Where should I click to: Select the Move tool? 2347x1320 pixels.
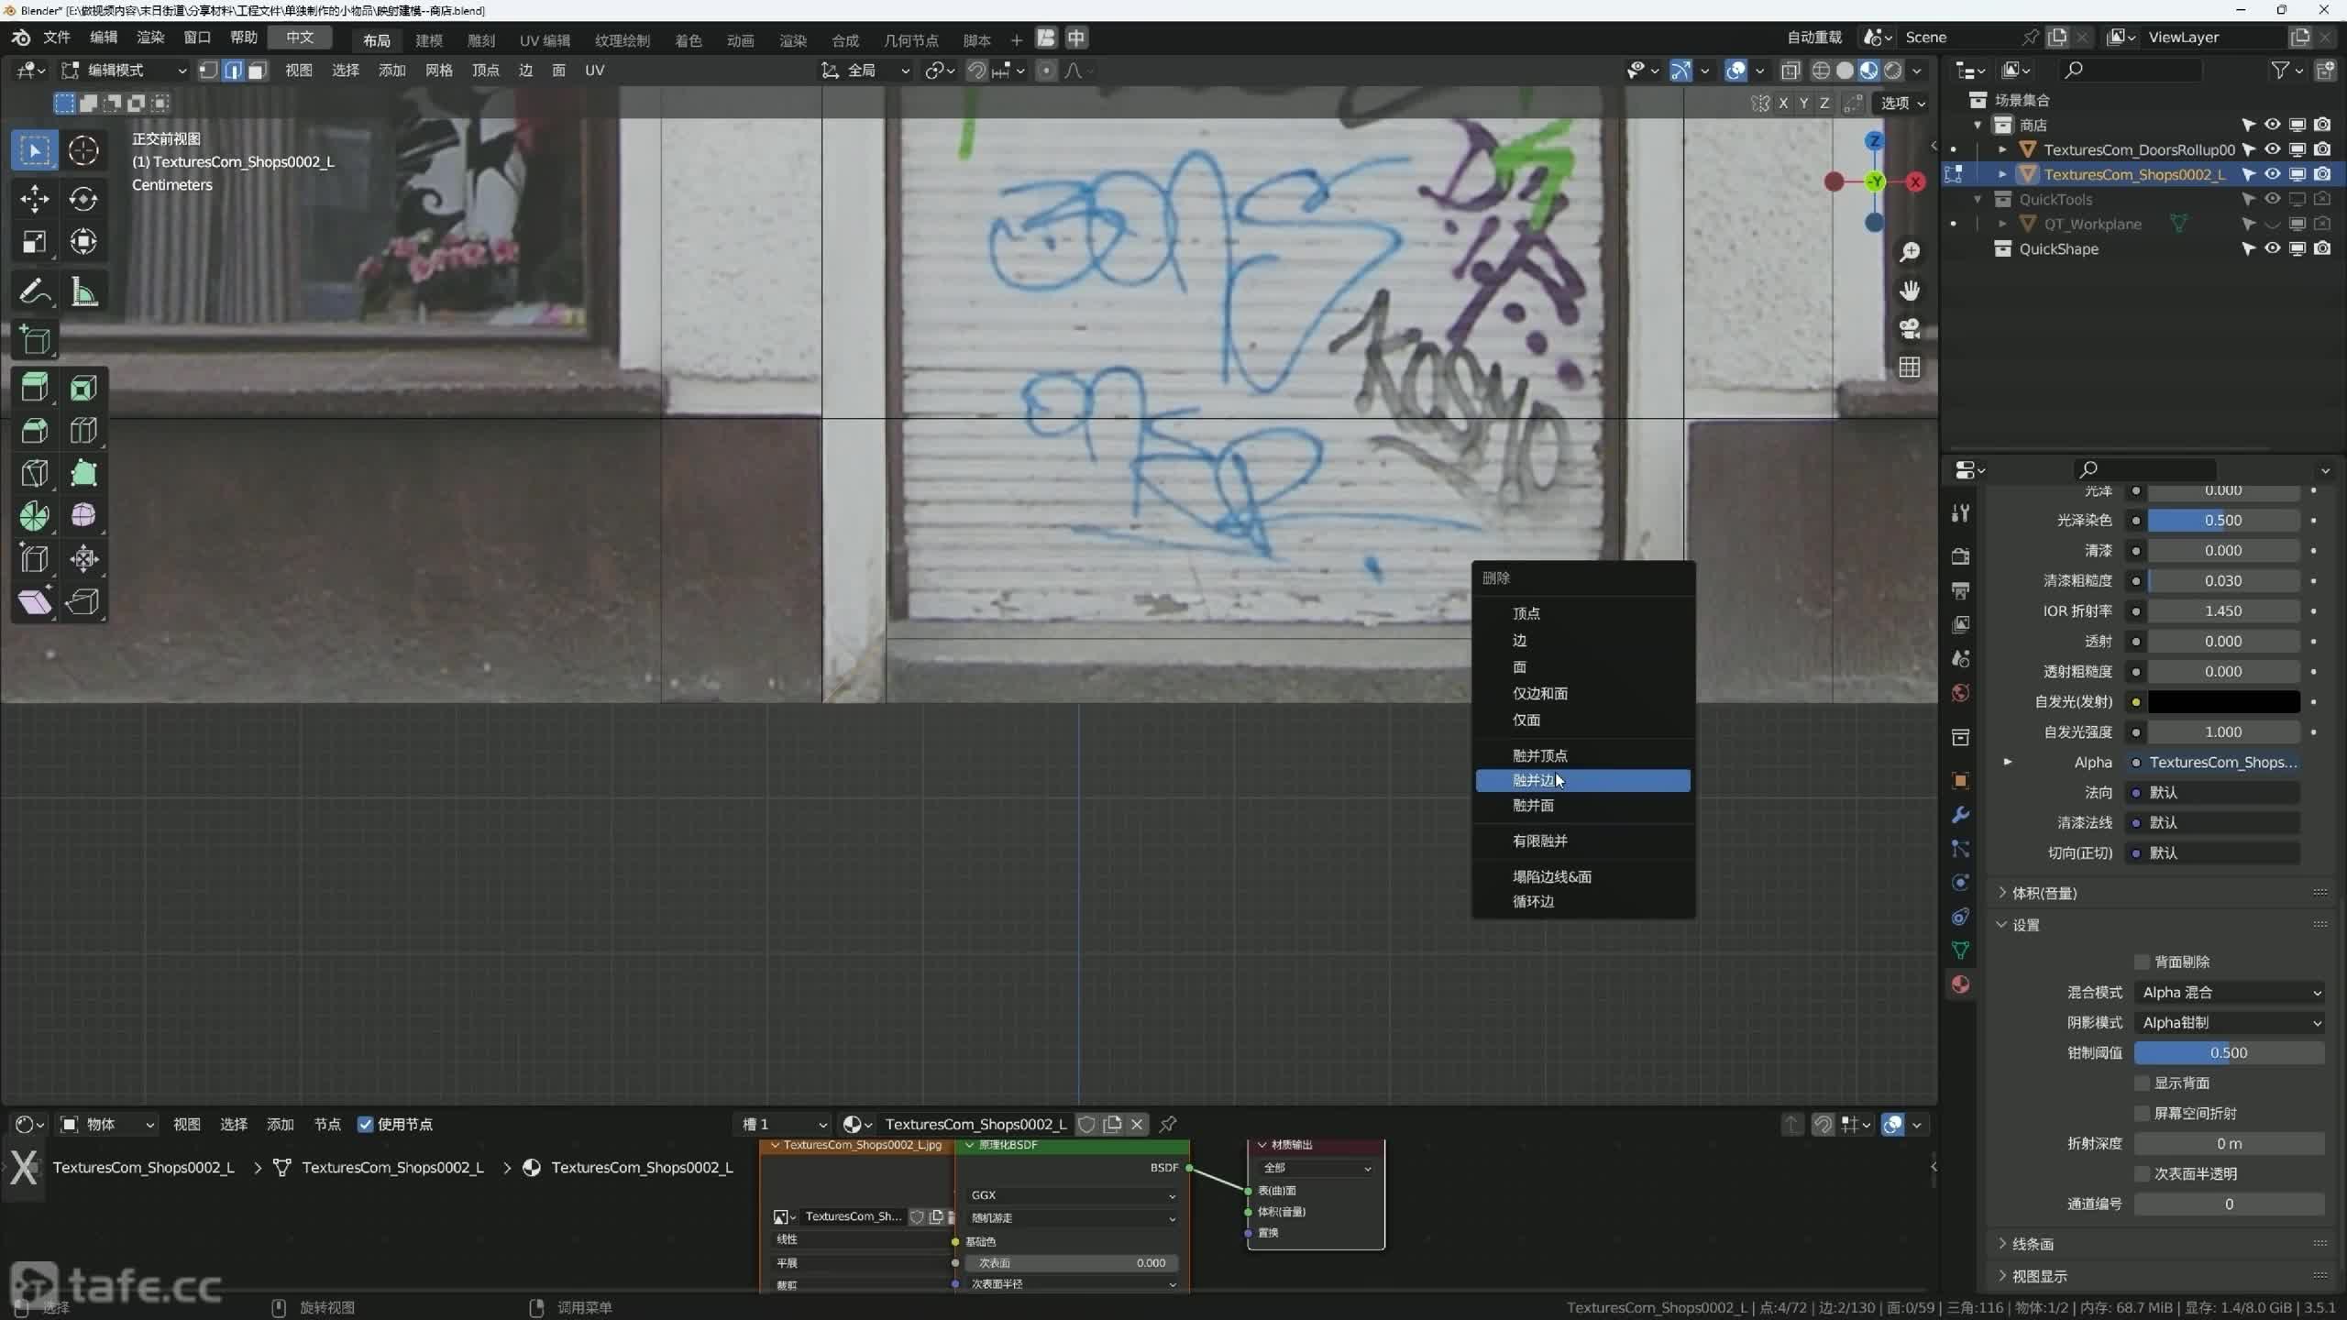point(34,199)
